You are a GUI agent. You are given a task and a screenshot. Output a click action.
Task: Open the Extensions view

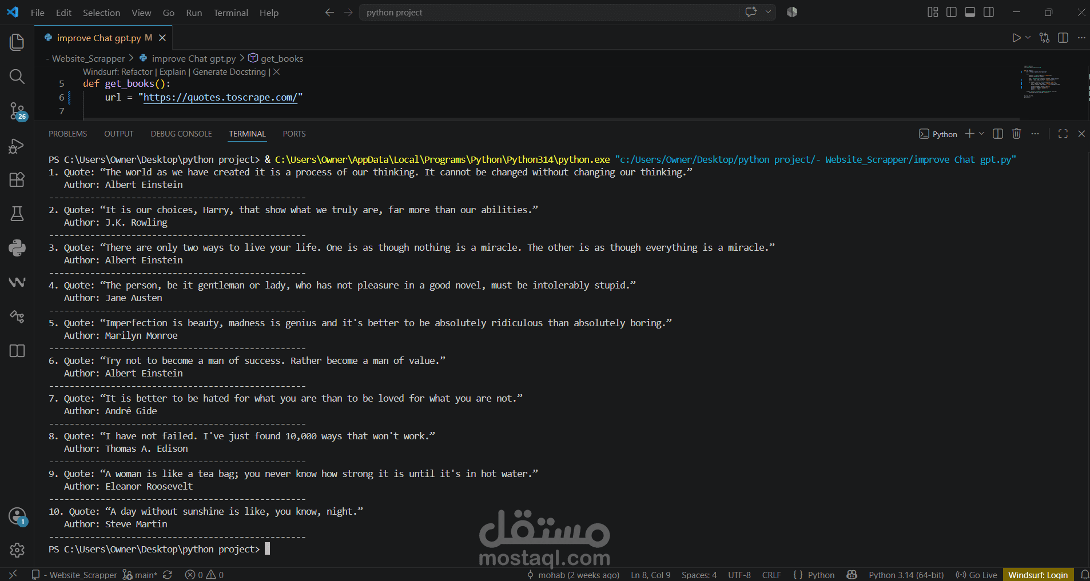click(x=17, y=179)
